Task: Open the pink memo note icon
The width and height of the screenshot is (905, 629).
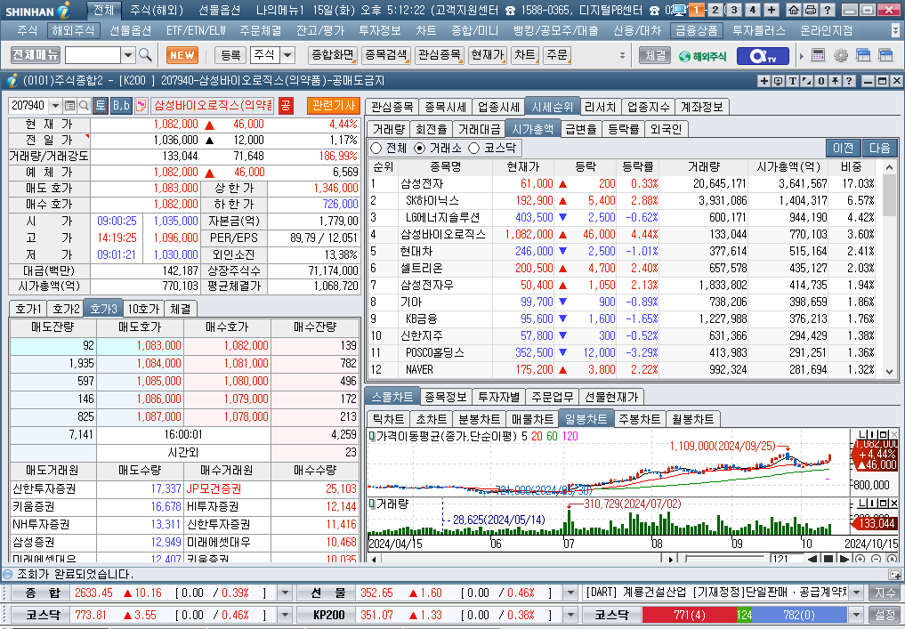Action: point(141,106)
